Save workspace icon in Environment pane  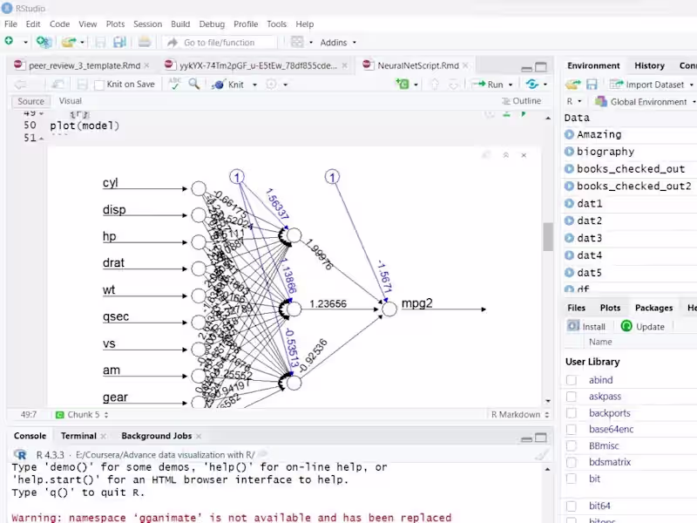click(x=592, y=85)
